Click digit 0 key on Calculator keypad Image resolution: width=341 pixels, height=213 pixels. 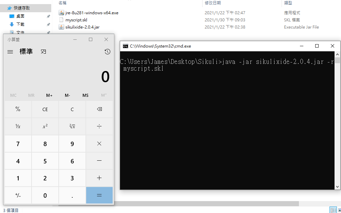45,195
